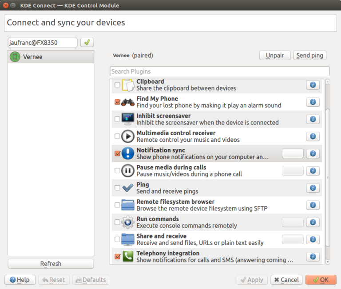Click the Find My Phone binoculars icon
The width and height of the screenshot is (341, 289).
tap(128, 102)
